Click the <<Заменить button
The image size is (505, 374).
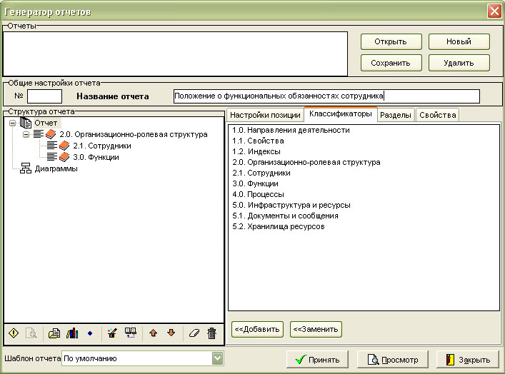[x=316, y=329]
